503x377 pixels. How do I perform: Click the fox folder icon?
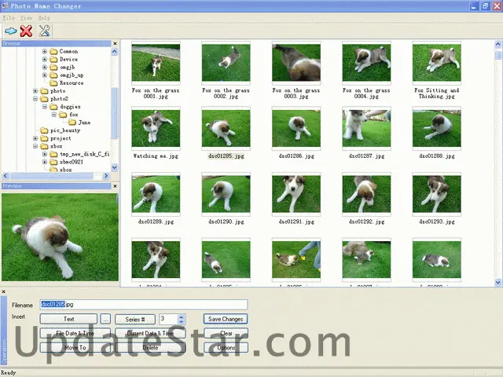click(x=63, y=115)
